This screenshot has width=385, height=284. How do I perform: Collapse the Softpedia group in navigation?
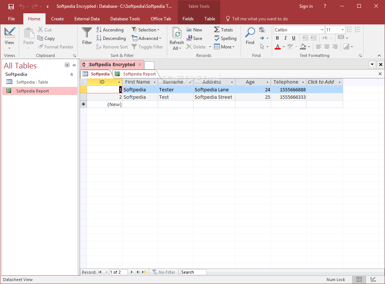click(x=71, y=74)
